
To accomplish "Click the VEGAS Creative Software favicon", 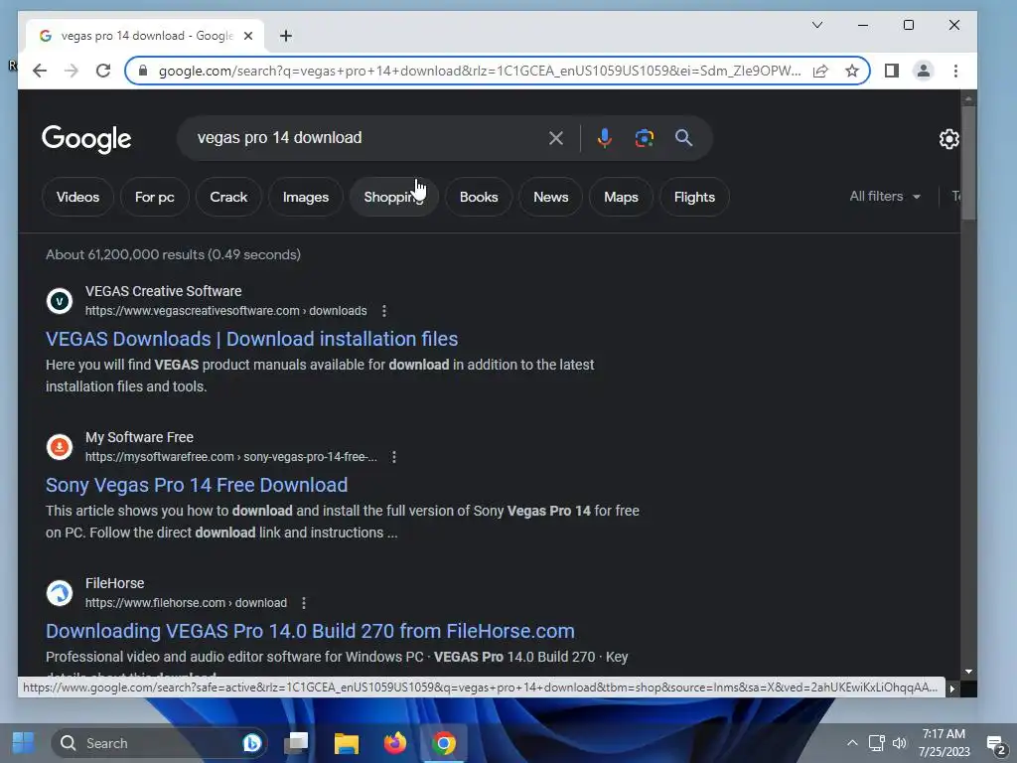I will click(x=60, y=301).
